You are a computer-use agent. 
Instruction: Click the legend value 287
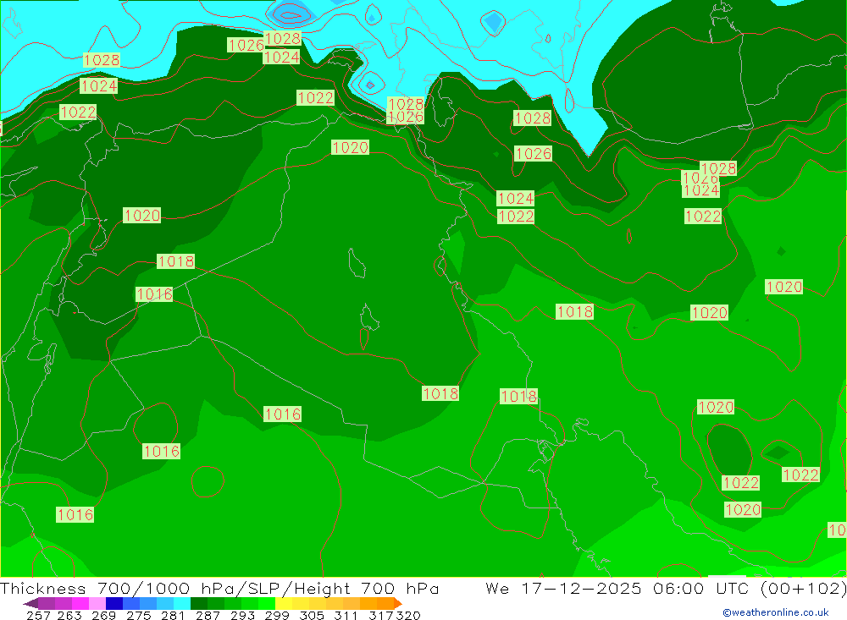click(x=208, y=615)
